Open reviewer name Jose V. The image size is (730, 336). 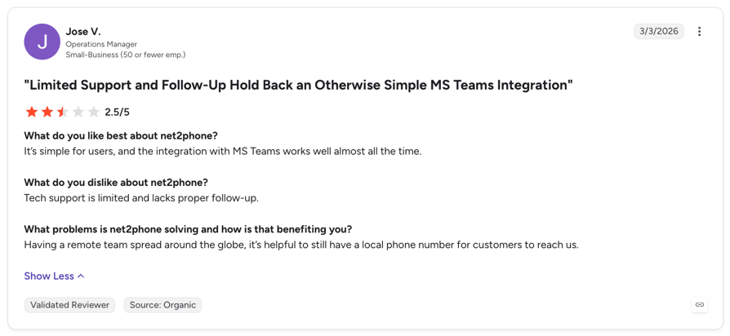[x=83, y=32]
